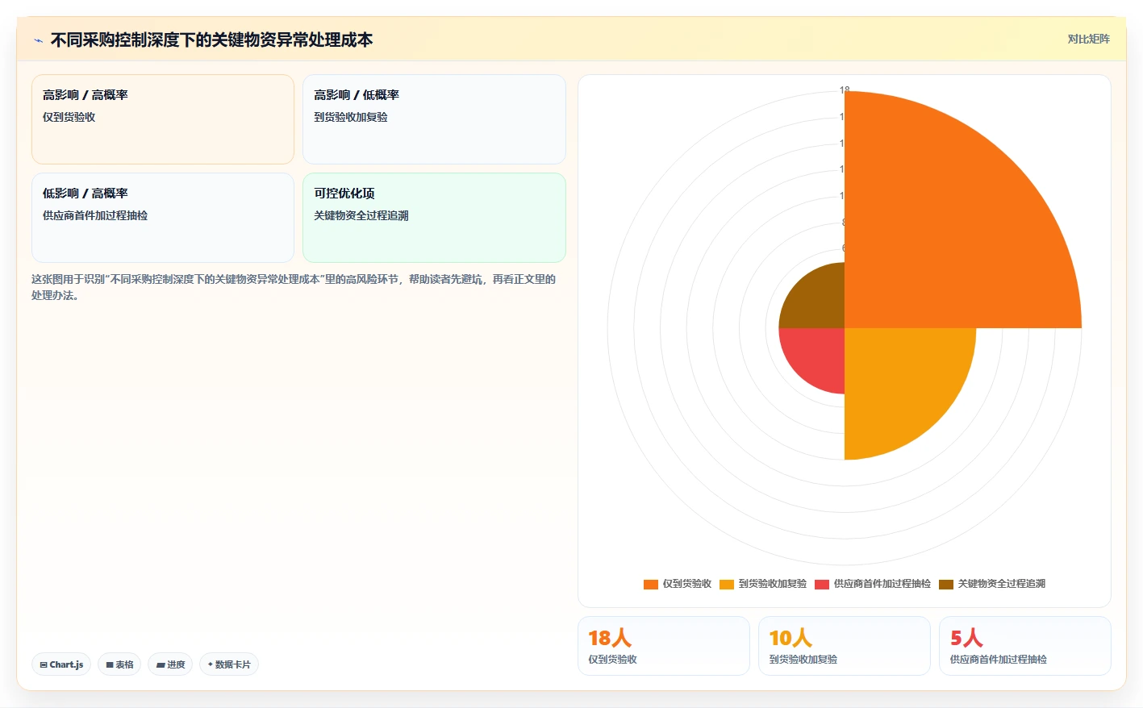Click the 对比矩阵 label in the header
This screenshot has width=1143, height=708.
coord(1088,39)
